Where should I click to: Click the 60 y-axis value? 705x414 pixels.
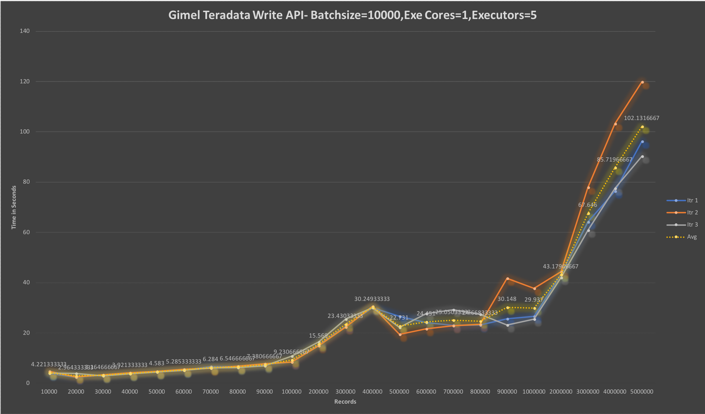pyautogui.click(x=26, y=232)
